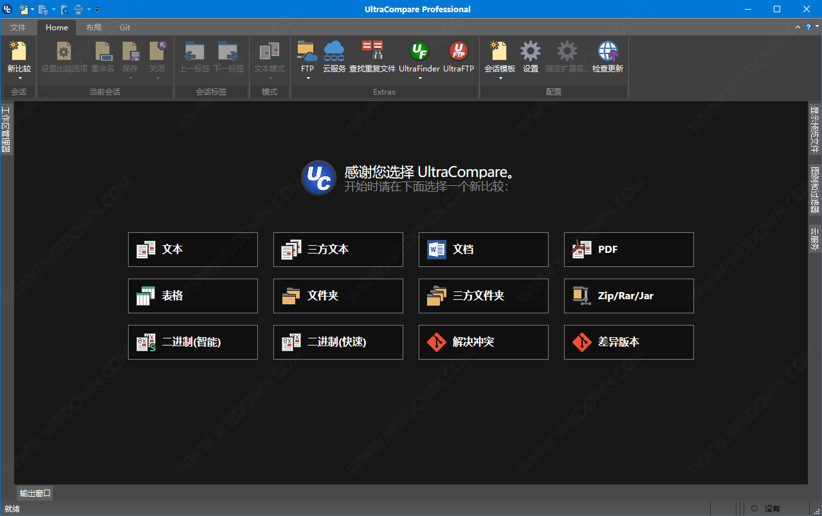Click Check for Updates (检查更新) globe icon
This screenshot has height=516, width=822.
point(608,51)
